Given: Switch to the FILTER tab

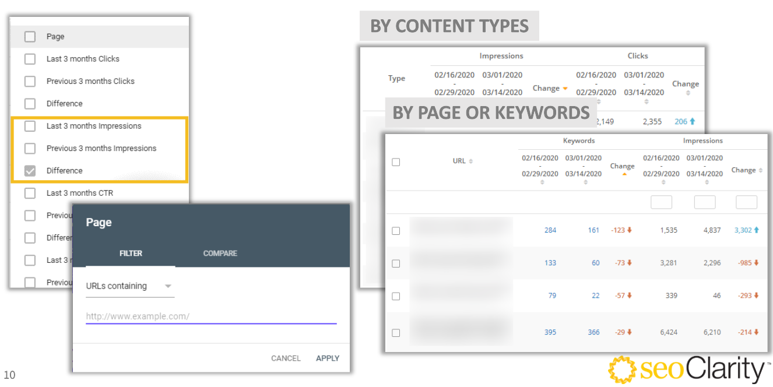Looking at the screenshot, I should 131,254.
